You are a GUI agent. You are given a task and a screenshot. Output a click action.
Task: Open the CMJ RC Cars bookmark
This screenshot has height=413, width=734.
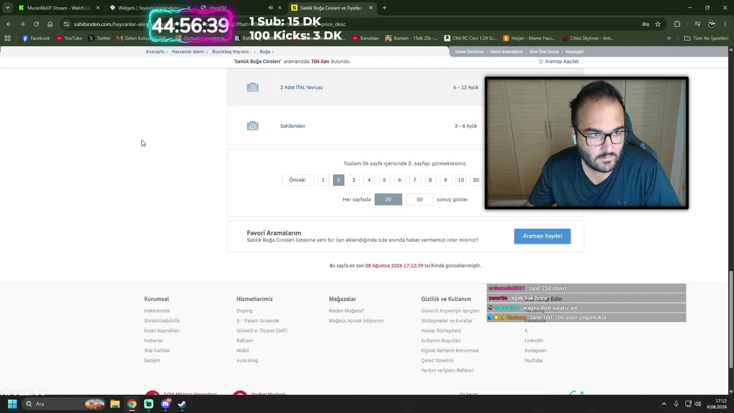[x=469, y=38]
